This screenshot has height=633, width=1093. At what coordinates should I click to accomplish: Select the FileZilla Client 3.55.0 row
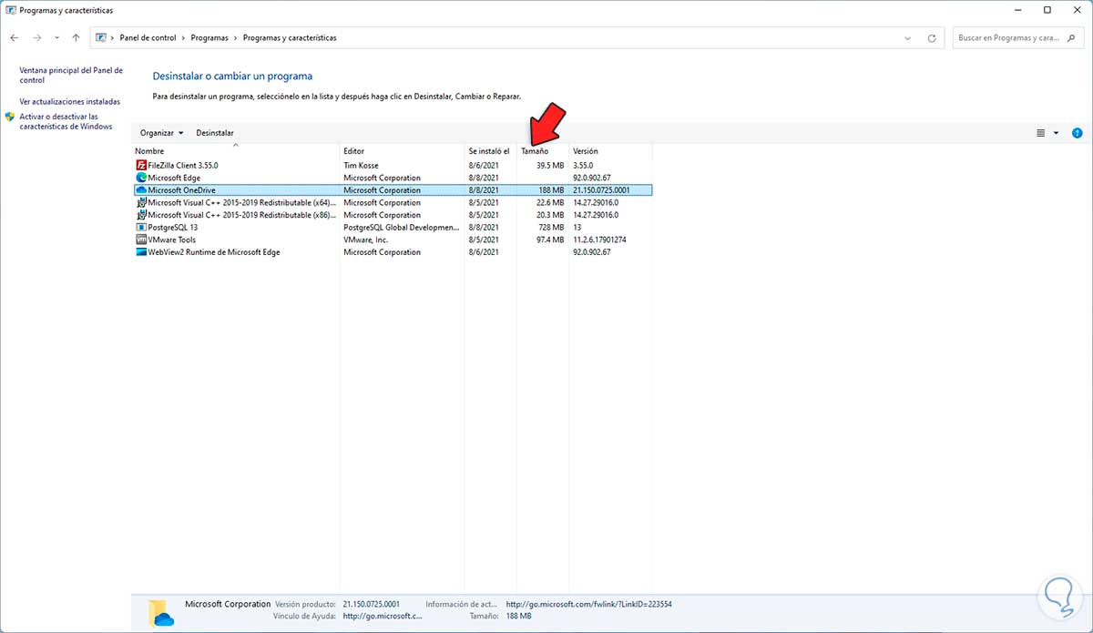(393, 165)
